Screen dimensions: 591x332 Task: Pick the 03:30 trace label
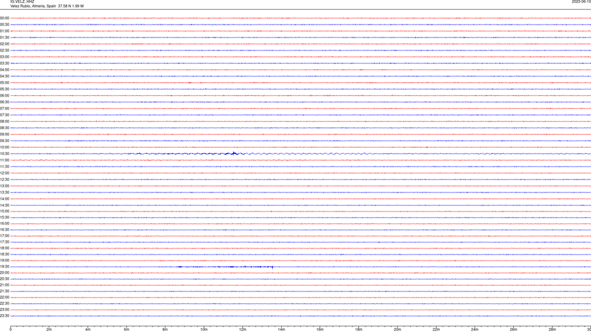pyautogui.click(x=4, y=63)
